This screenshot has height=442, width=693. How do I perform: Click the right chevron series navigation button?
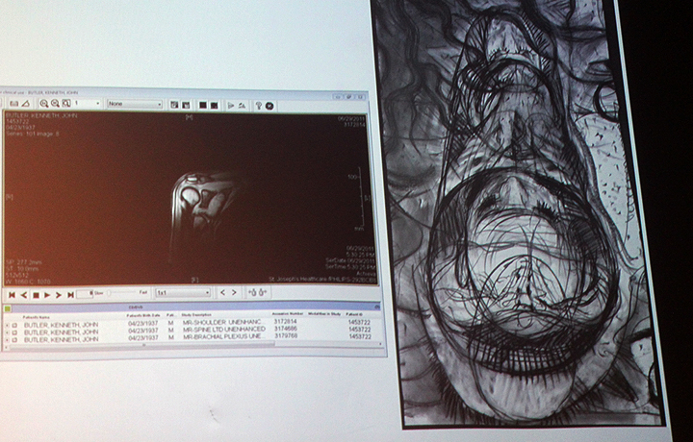tap(234, 292)
